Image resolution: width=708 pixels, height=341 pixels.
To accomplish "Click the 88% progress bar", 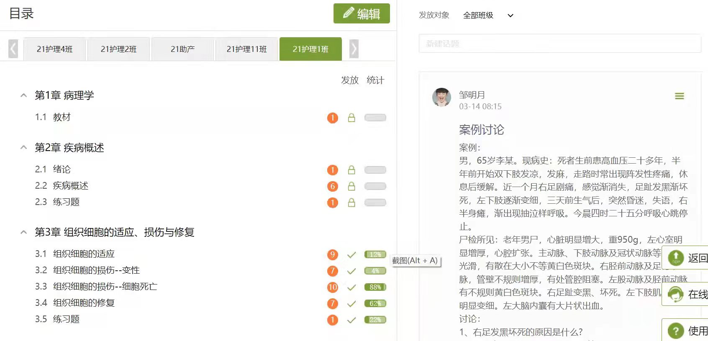I will point(375,287).
